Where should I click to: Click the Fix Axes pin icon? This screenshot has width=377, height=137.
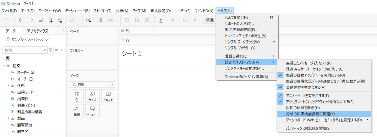pyautogui.click(x=195, y=20)
